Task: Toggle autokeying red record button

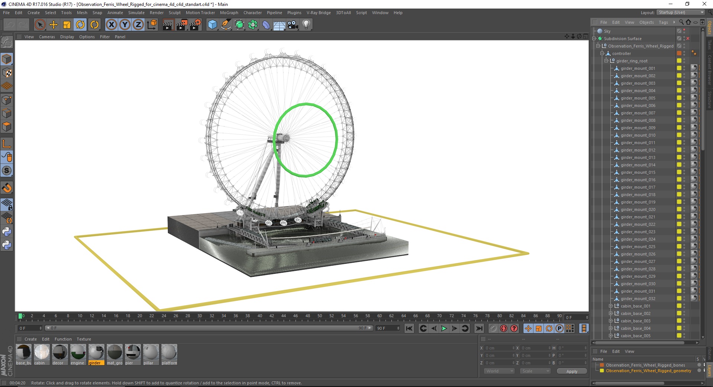Action: coord(504,328)
